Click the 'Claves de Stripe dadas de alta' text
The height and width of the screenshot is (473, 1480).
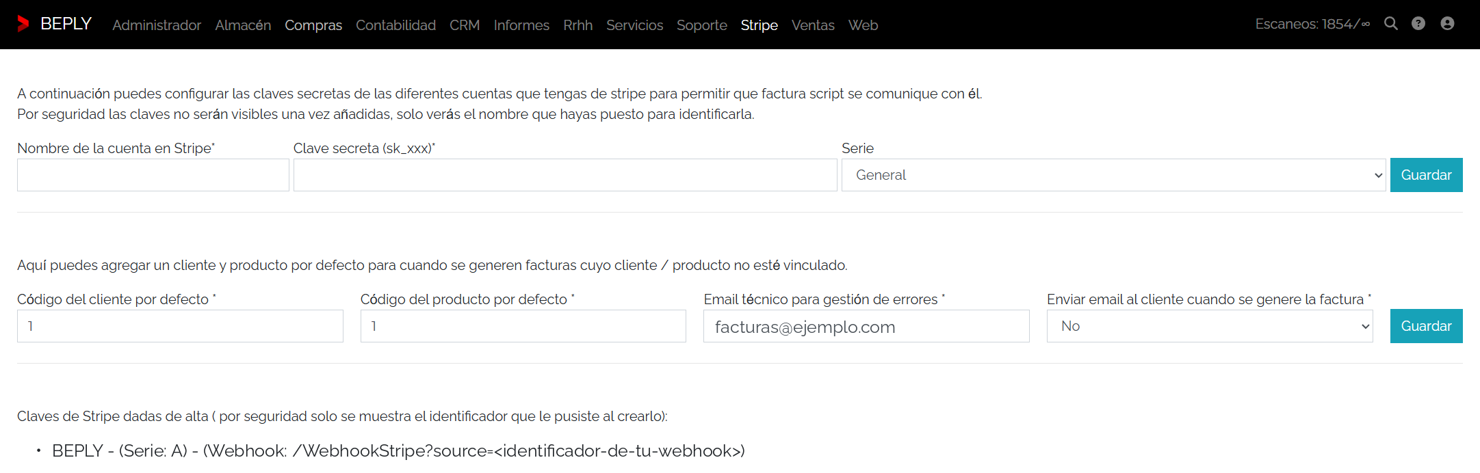pyautogui.click(x=342, y=416)
